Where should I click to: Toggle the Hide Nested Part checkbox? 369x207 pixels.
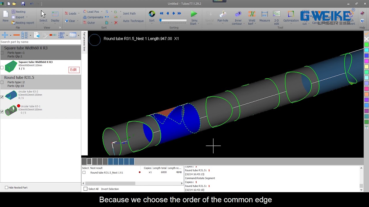click(6, 187)
